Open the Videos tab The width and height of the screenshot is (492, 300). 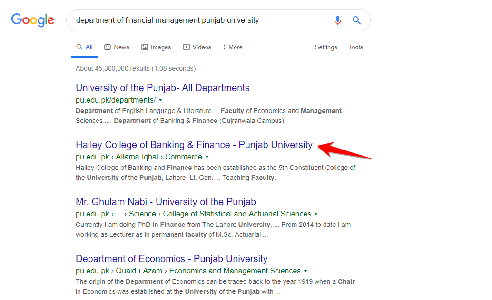tap(197, 47)
